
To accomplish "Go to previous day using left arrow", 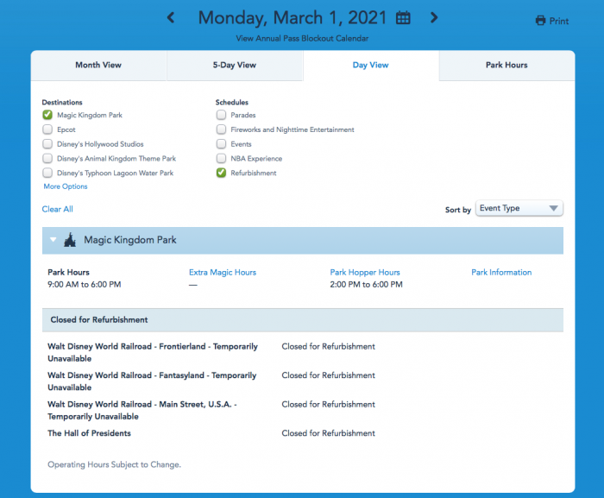I will (171, 18).
